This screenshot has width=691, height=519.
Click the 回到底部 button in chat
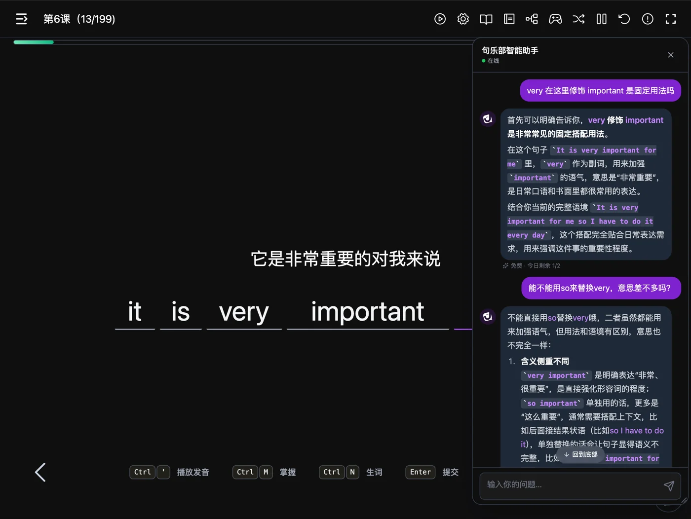580,454
